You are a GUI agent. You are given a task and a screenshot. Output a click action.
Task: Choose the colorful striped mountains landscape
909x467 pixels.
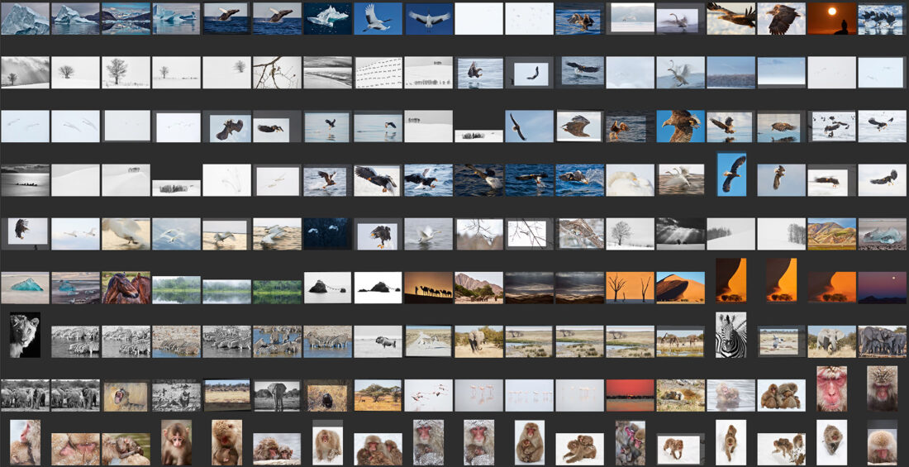pyautogui.click(x=831, y=234)
